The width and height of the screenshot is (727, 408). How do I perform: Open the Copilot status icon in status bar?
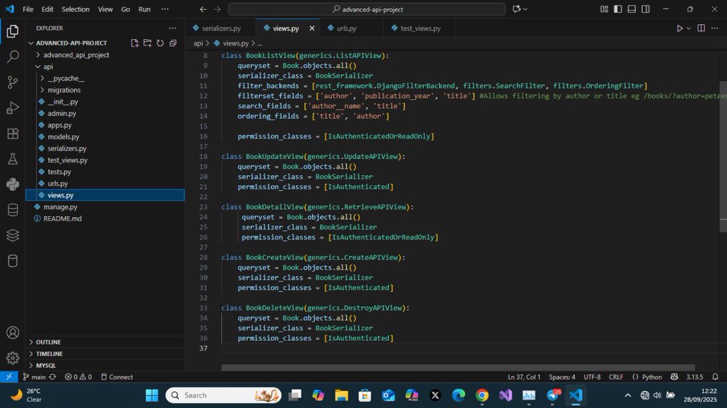(674, 377)
